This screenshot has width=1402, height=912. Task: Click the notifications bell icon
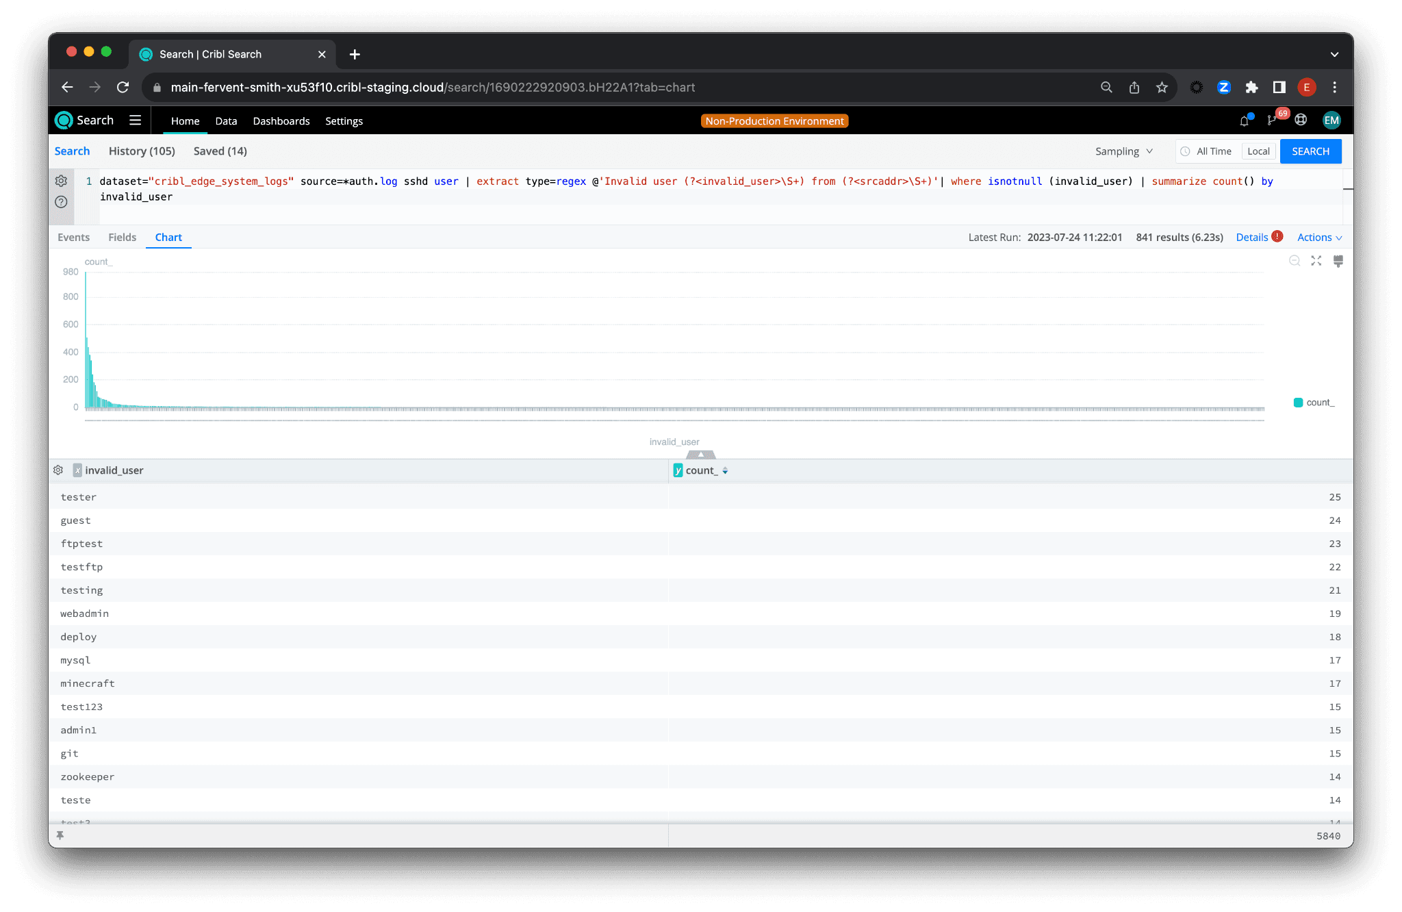1244,121
